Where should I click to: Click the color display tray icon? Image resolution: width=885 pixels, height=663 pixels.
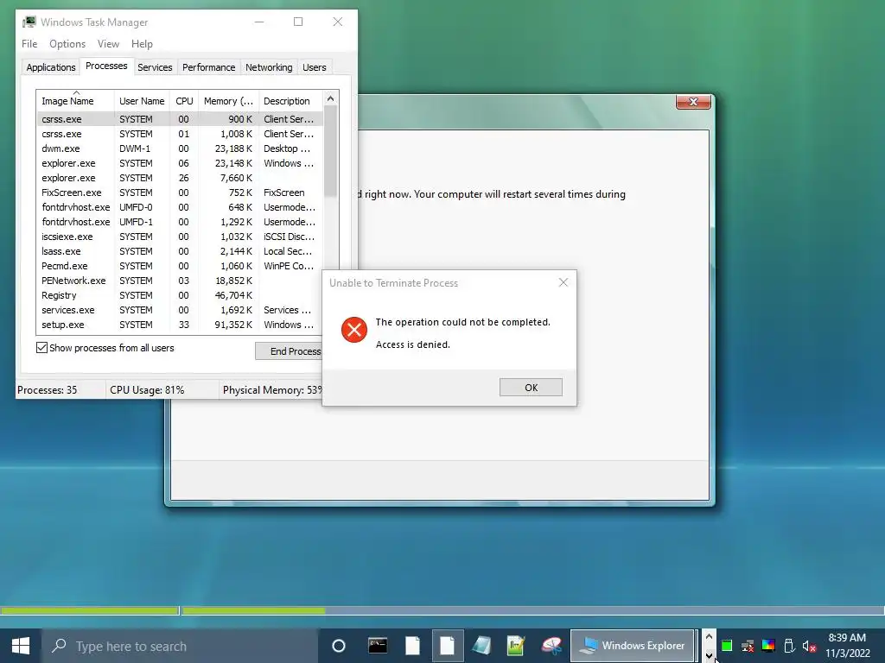pos(768,646)
